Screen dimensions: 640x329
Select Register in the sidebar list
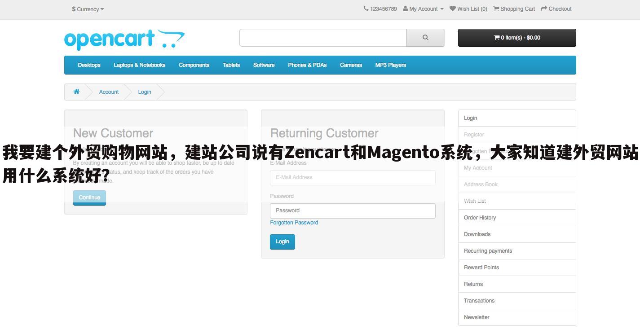pos(517,135)
